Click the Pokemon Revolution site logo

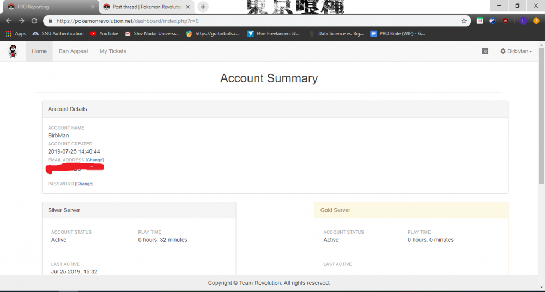[13, 51]
